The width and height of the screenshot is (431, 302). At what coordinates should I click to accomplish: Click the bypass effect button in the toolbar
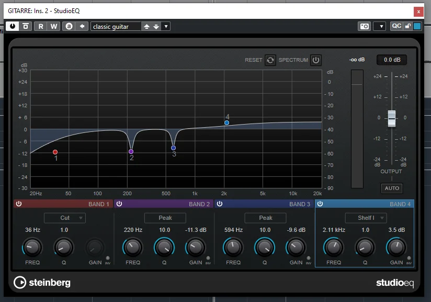click(25, 26)
